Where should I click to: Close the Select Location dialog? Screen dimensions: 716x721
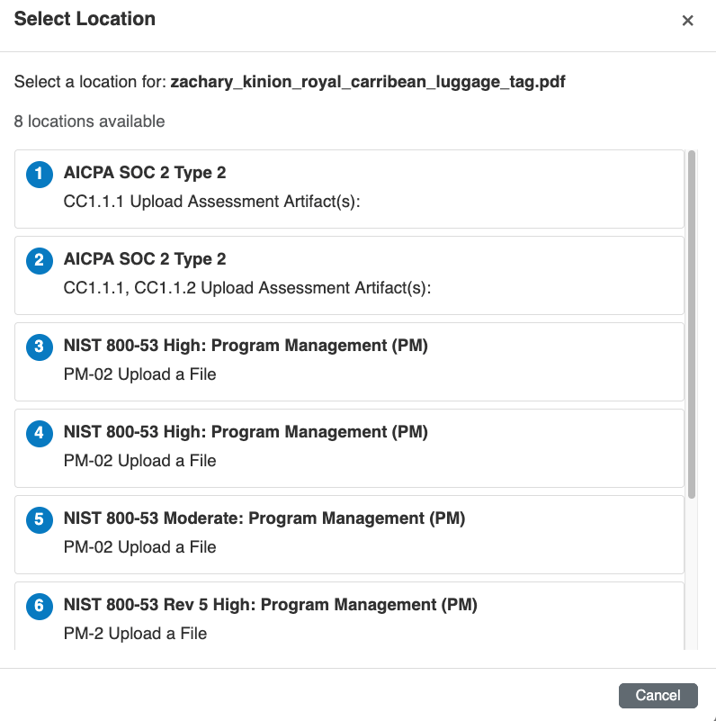(687, 21)
